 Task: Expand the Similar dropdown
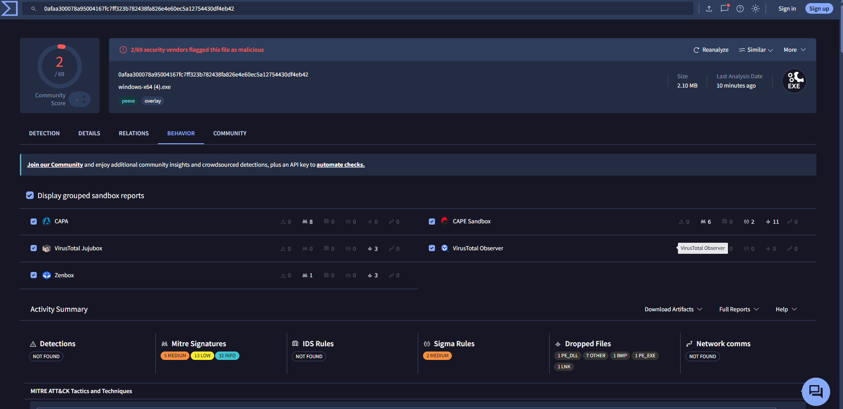tap(756, 50)
